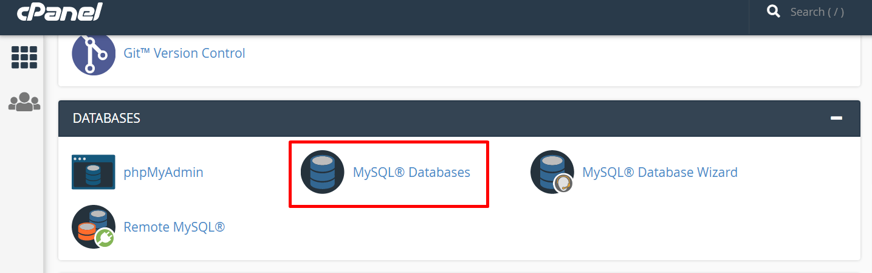Click the DATABASES section title
872x273 pixels.
click(106, 119)
